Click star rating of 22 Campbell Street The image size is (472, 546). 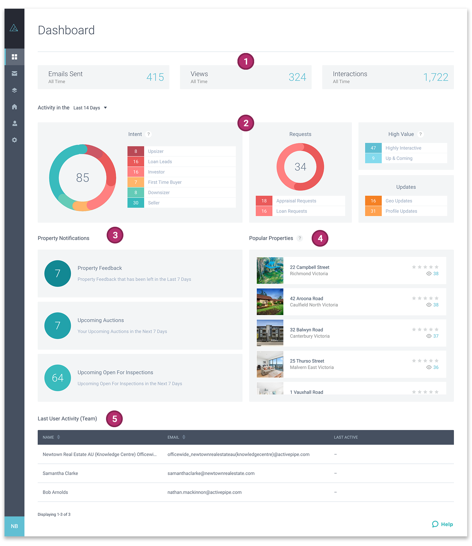(x=425, y=267)
